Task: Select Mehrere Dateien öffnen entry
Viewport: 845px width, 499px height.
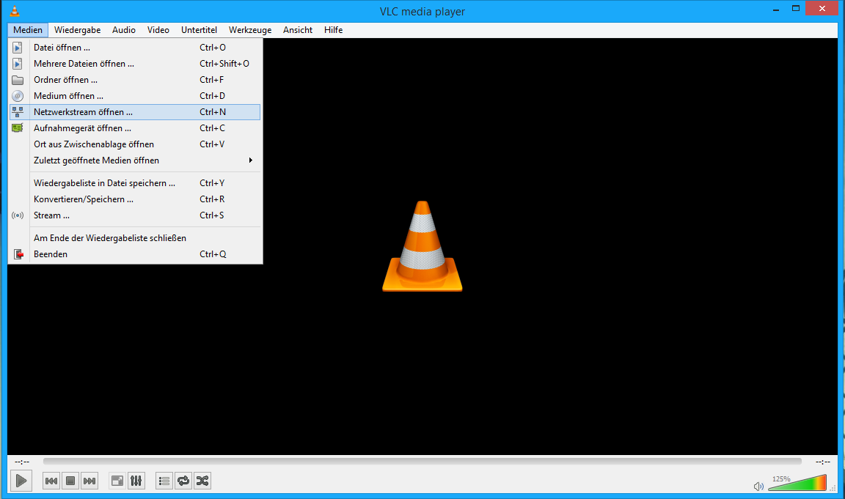Action: 135,64
